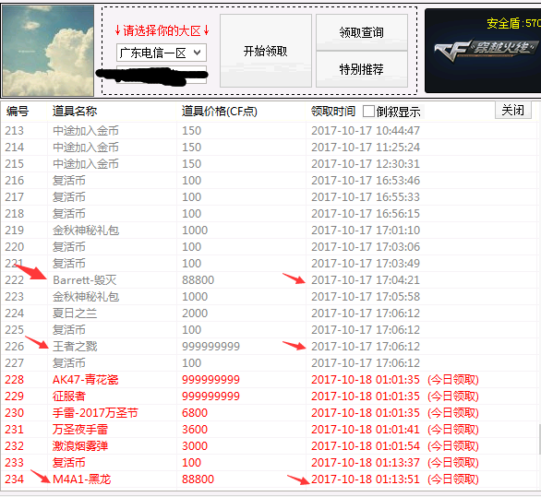Select row 216 复活币

click(x=269, y=180)
